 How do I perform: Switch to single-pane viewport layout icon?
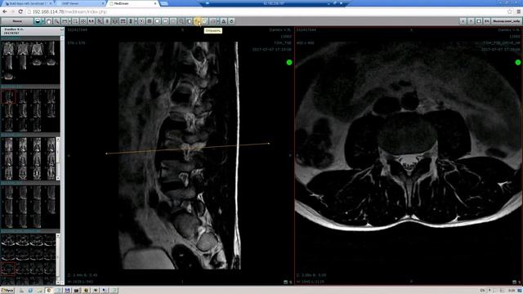(157, 21)
